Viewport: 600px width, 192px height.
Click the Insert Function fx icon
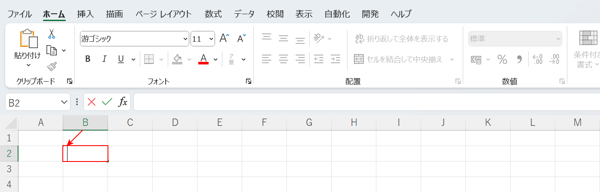coord(123,102)
